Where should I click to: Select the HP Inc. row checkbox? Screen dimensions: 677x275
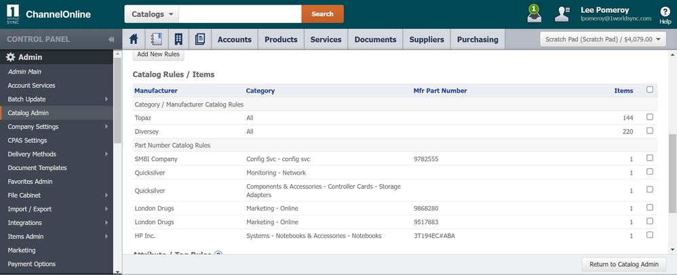pyautogui.click(x=650, y=235)
